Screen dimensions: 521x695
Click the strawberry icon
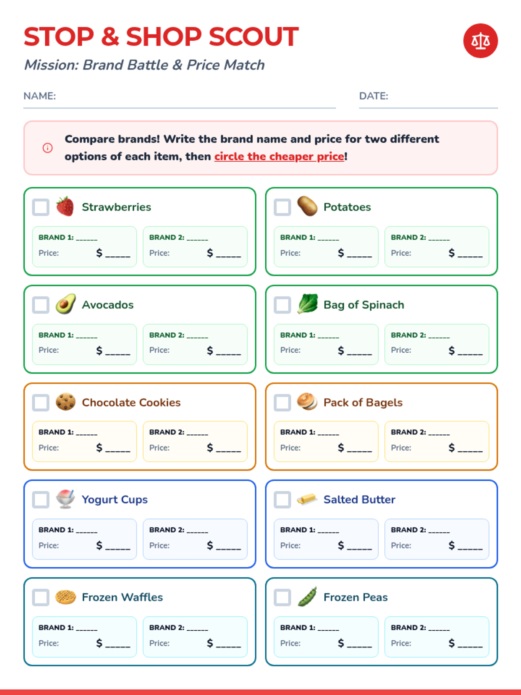coord(65,206)
